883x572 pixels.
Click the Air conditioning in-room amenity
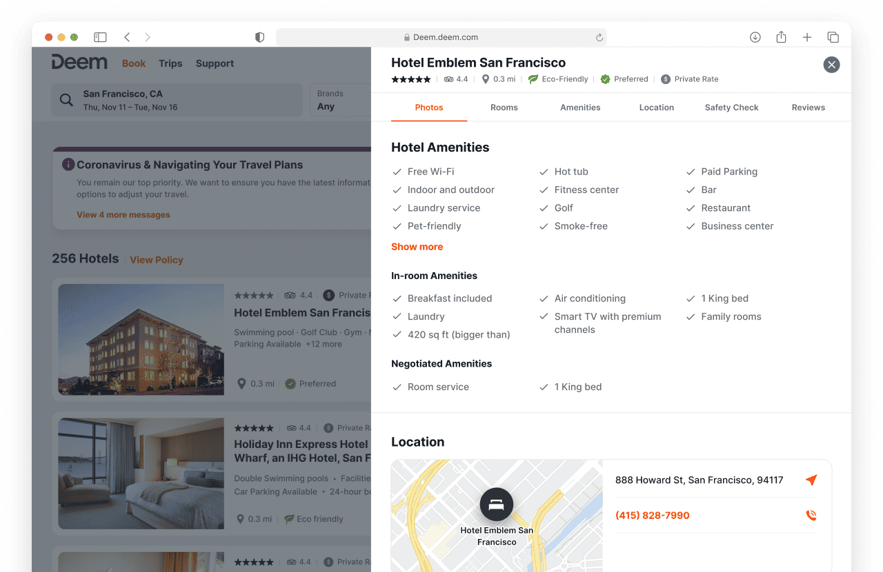coord(590,298)
